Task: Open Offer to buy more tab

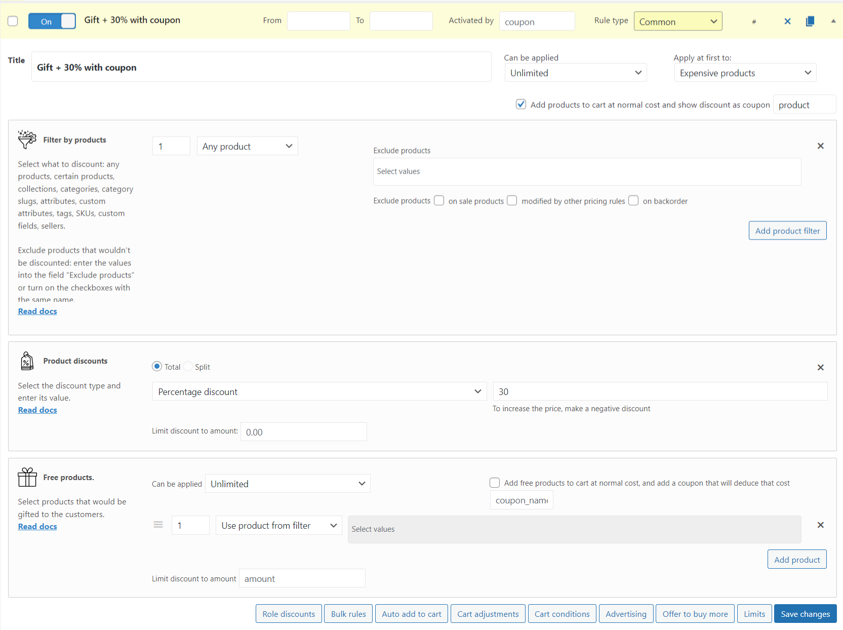Action: 695,614
